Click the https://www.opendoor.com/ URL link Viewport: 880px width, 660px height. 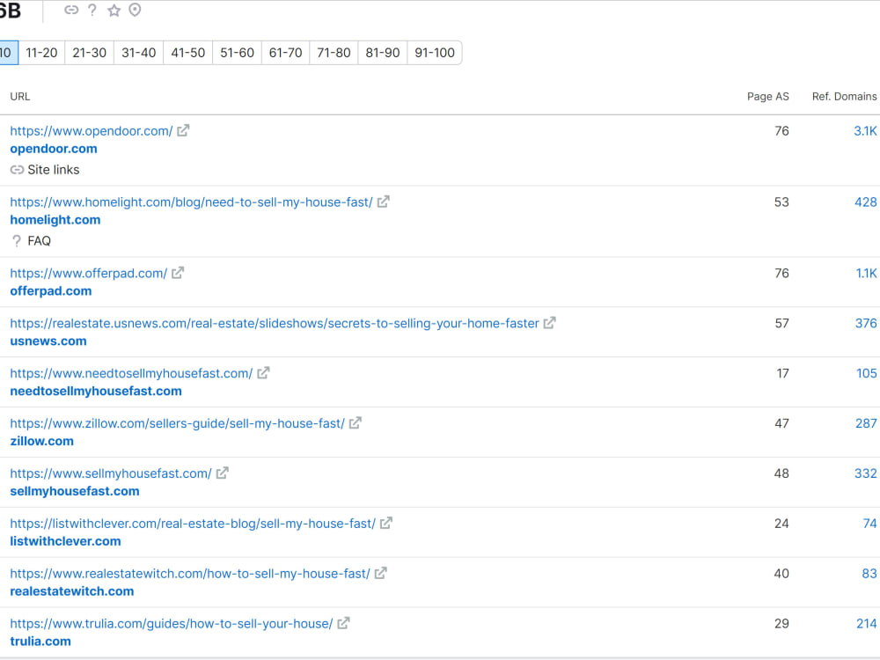pyautogui.click(x=92, y=131)
